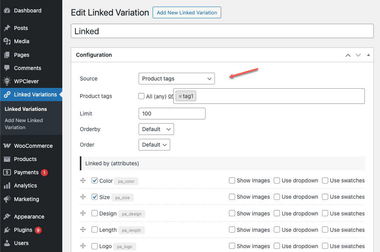This screenshot has height=252, width=380.
Task: Click the Plugins update badge 9
Action: pyautogui.click(x=38, y=230)
